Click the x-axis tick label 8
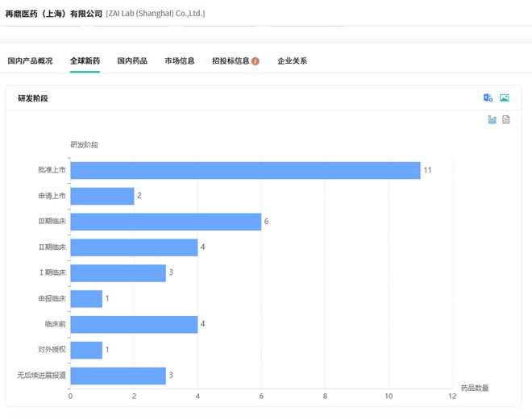 coord(325,397)
